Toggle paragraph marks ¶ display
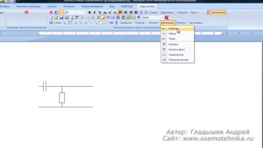Image resolution: width=263 pixels, height=148 pixels. click(x=139, y=18)
